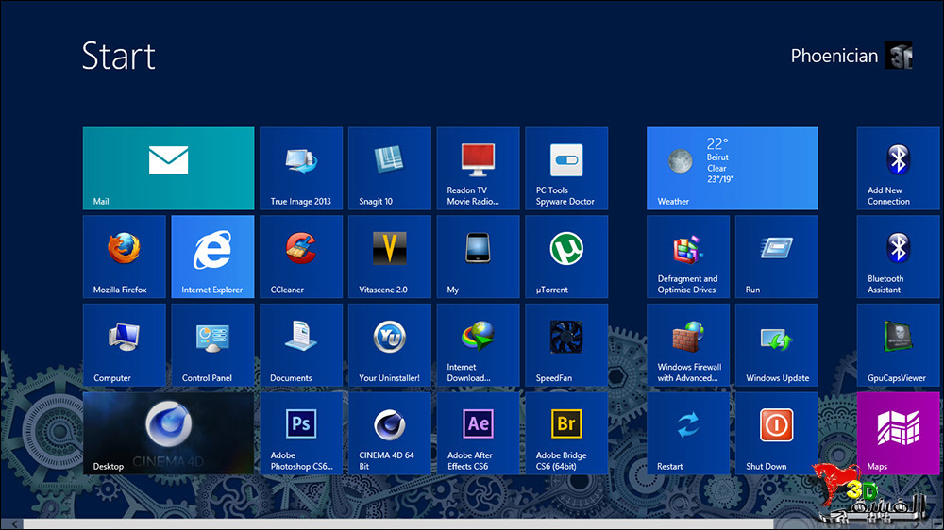
Task: Click the horizontal scrollbar thumb
Action: pyautogui.click(x=398, y=524)
